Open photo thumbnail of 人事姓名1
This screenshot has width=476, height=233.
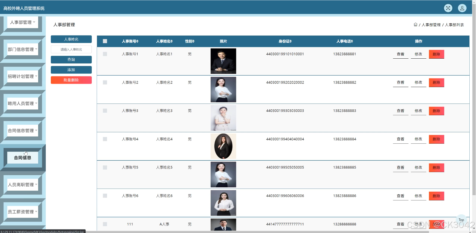(x=223, y=61)
